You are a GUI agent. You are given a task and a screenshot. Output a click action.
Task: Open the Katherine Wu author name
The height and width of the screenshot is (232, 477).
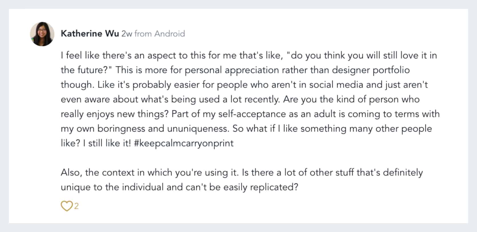[90, 33]
